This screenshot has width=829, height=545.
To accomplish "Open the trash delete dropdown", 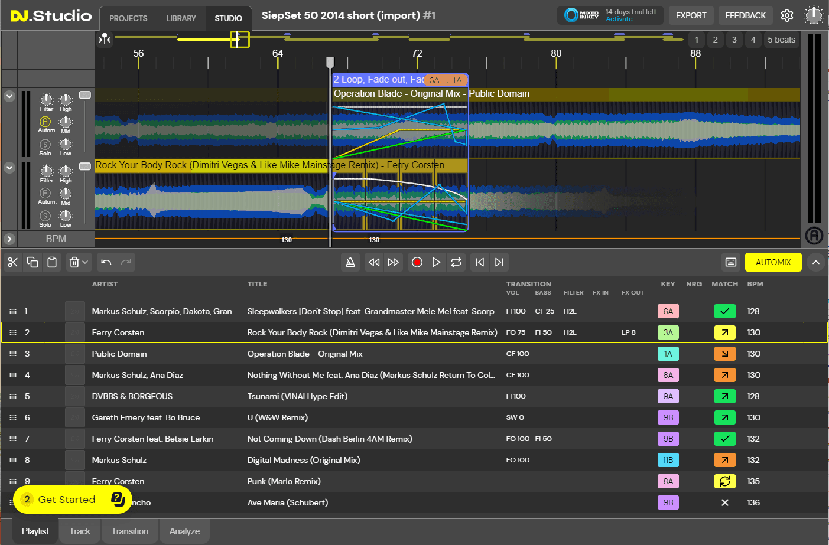I will 79,262.
